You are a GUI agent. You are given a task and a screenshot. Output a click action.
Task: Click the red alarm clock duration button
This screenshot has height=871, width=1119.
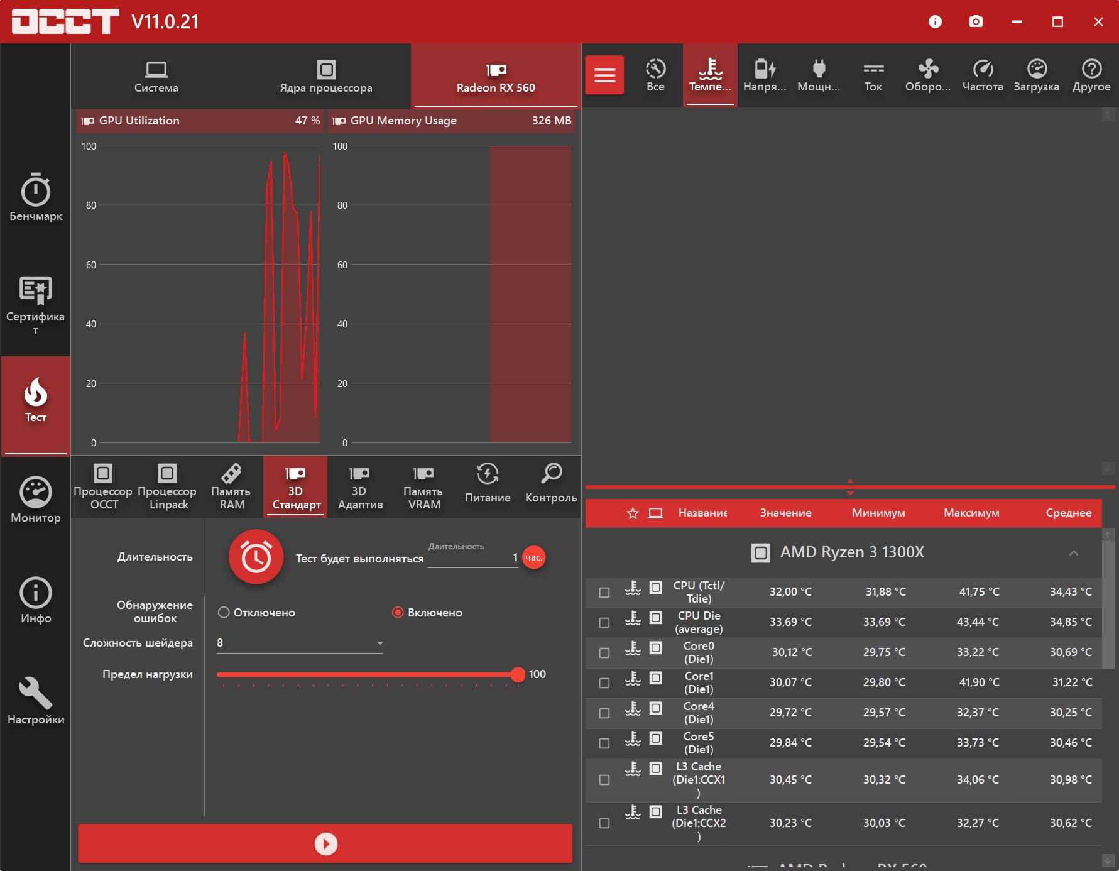coord(256,557)
